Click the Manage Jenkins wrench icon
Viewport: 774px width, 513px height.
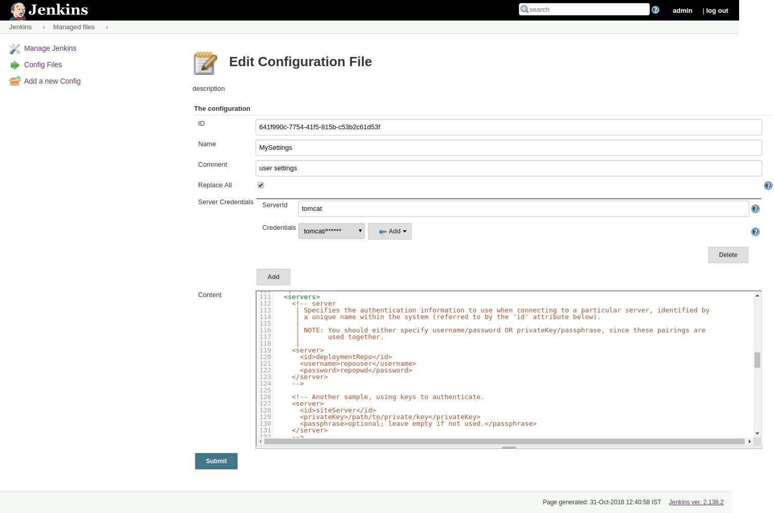tap(14, 48)
